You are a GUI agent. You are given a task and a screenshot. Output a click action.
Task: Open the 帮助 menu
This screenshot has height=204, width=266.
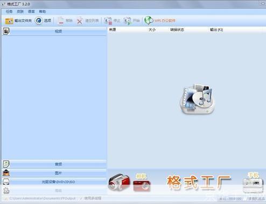[x=43, y=12]
